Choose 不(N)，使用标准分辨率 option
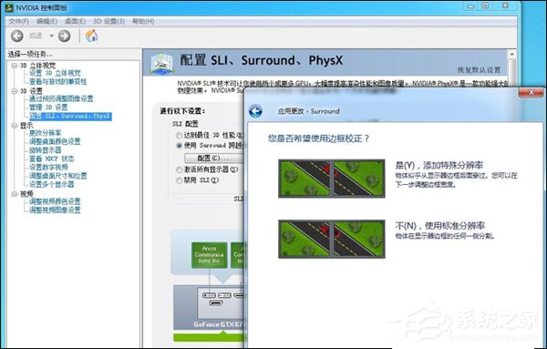 point(440,226)
